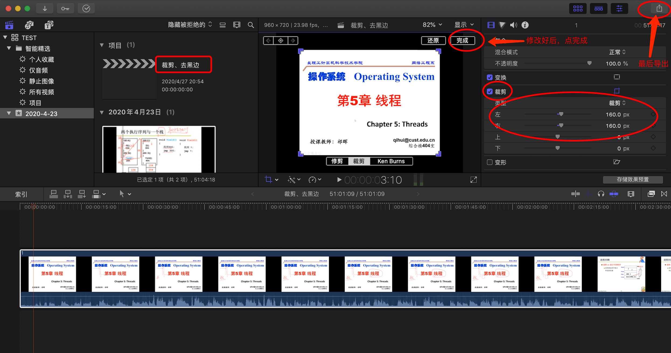Click the import media arrow button

tap(45, 9)
